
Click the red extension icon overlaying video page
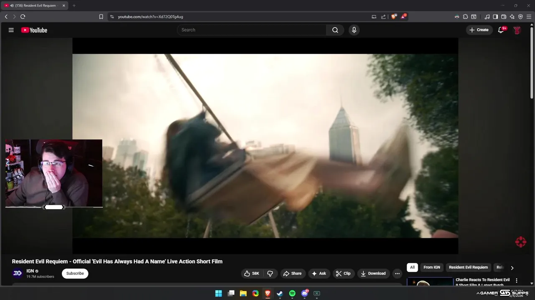[520, 242]
